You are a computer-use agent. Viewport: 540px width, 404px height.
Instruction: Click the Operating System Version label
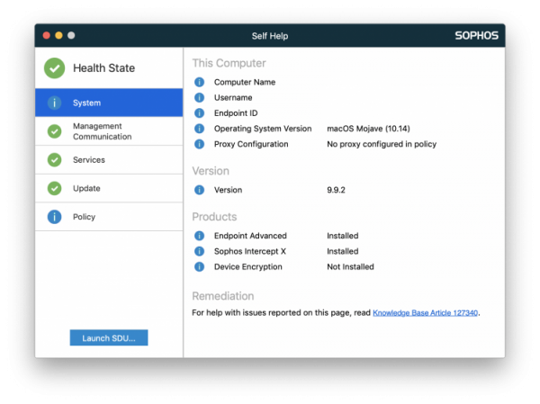coord(263,129)
